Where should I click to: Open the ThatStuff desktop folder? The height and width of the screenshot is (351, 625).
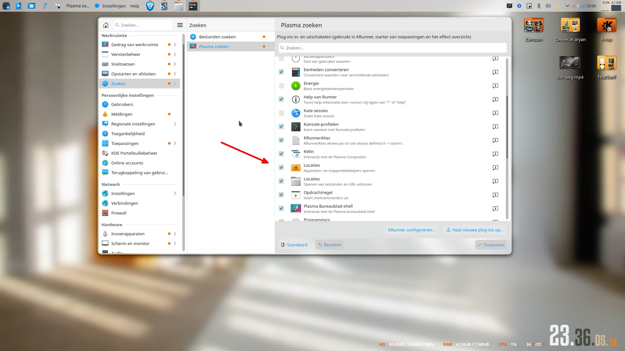coord(607,67)
